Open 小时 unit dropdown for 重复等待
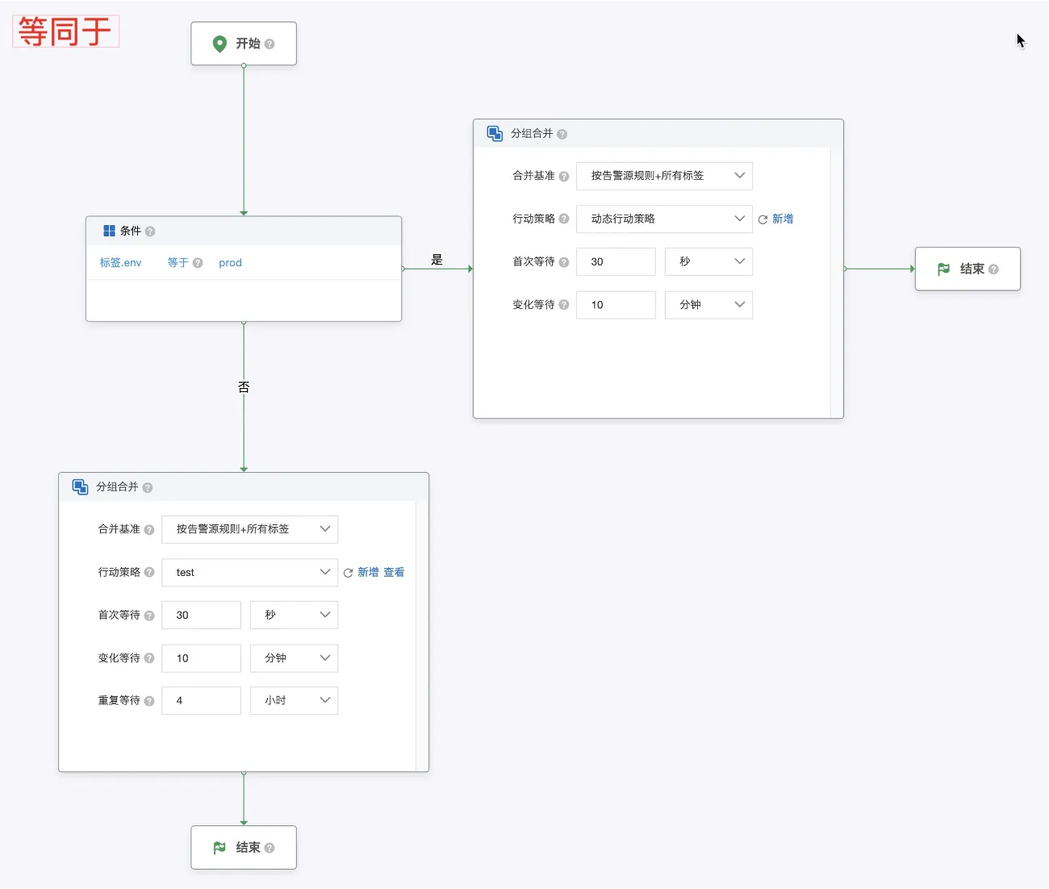Screen dimensions: 1049x889 [294, 700]
